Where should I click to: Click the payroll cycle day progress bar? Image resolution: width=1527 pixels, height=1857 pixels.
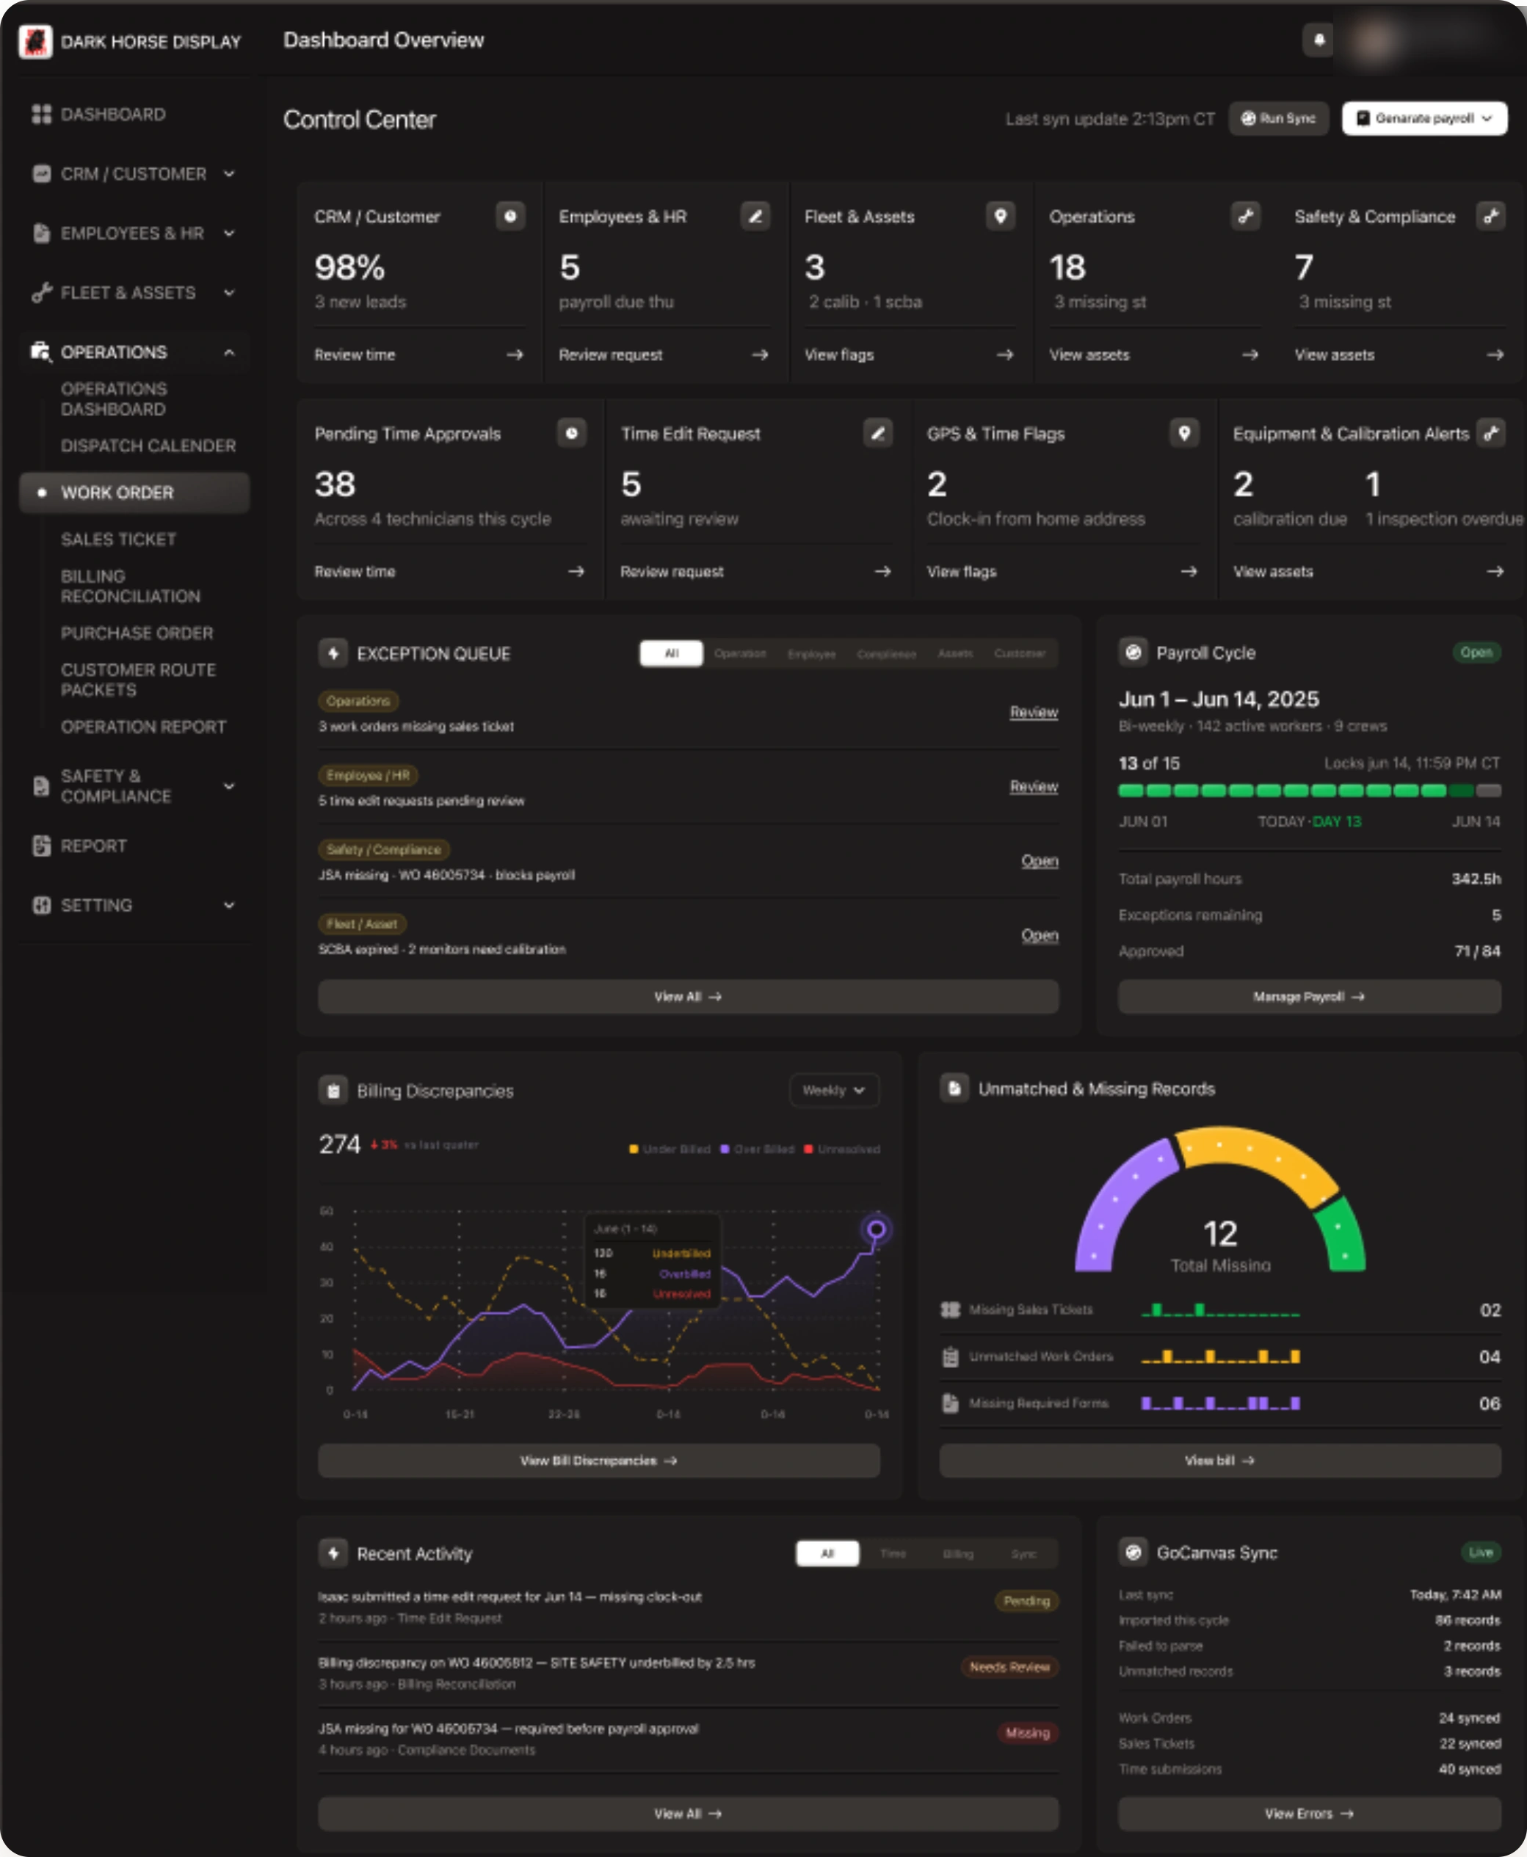point(1309,791)
